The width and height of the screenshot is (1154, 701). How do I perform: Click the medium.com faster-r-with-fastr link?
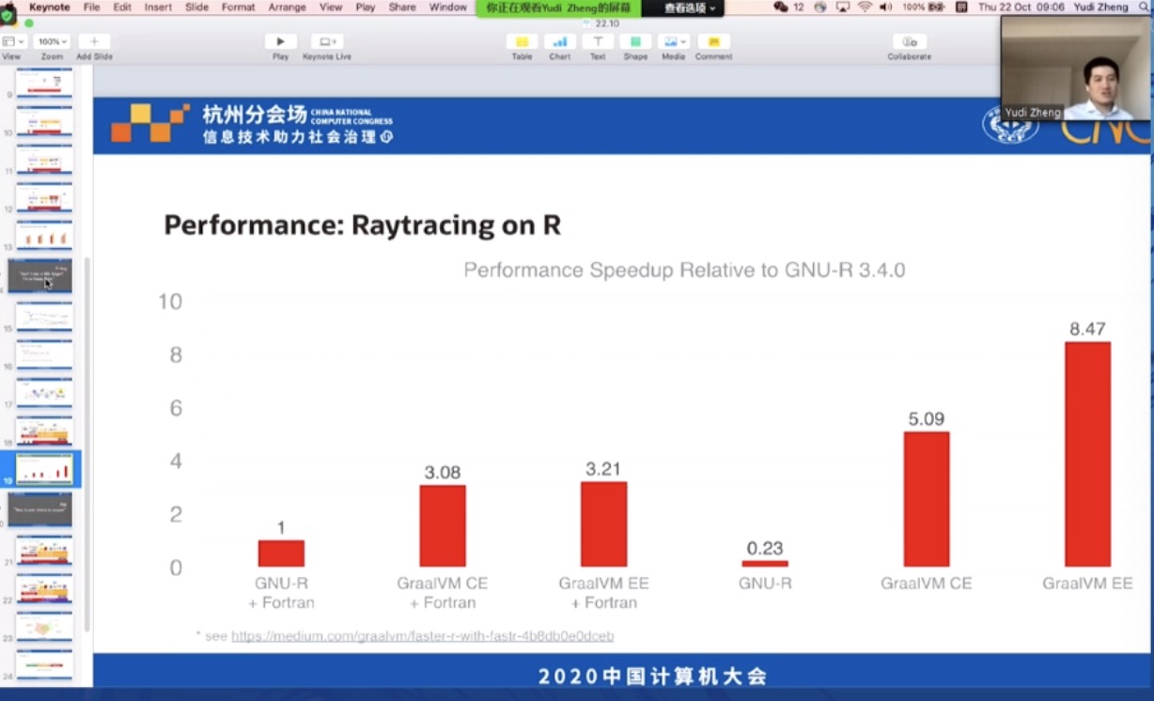click(x=423, y=636)
